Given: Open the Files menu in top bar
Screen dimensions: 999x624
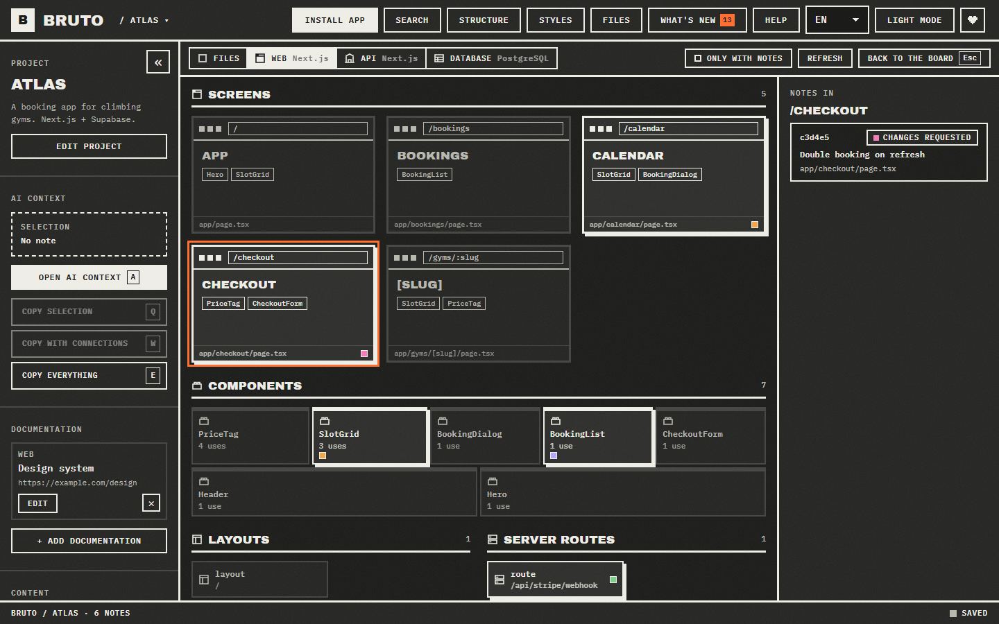Looking at the screenshot, I should point(616,20).
